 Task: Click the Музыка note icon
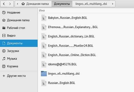point(4,59)
